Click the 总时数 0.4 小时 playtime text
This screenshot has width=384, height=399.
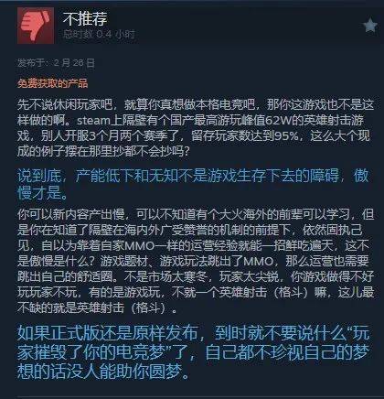pyautogui.click(x=99, y=35)
